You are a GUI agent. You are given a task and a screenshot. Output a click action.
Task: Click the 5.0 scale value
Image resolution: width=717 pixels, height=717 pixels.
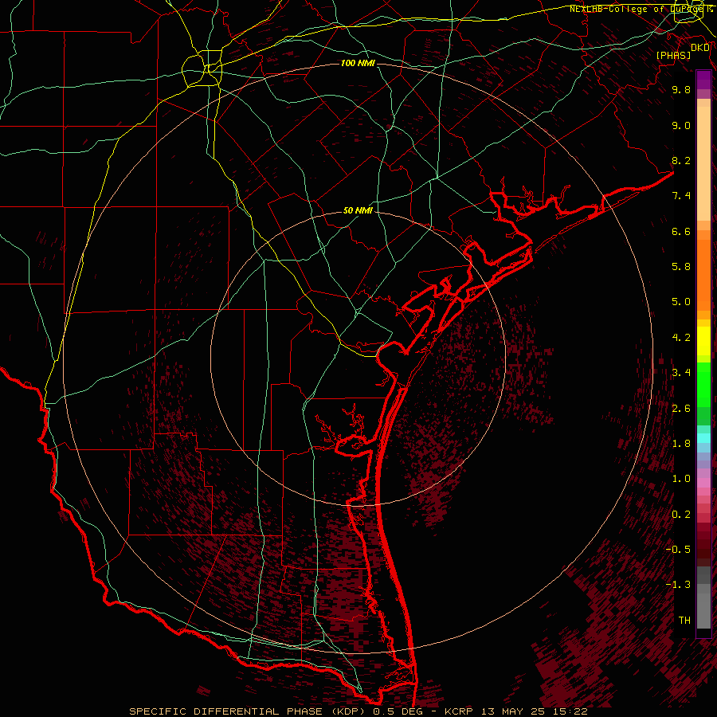pyautogui.click(x=681, y=302)
